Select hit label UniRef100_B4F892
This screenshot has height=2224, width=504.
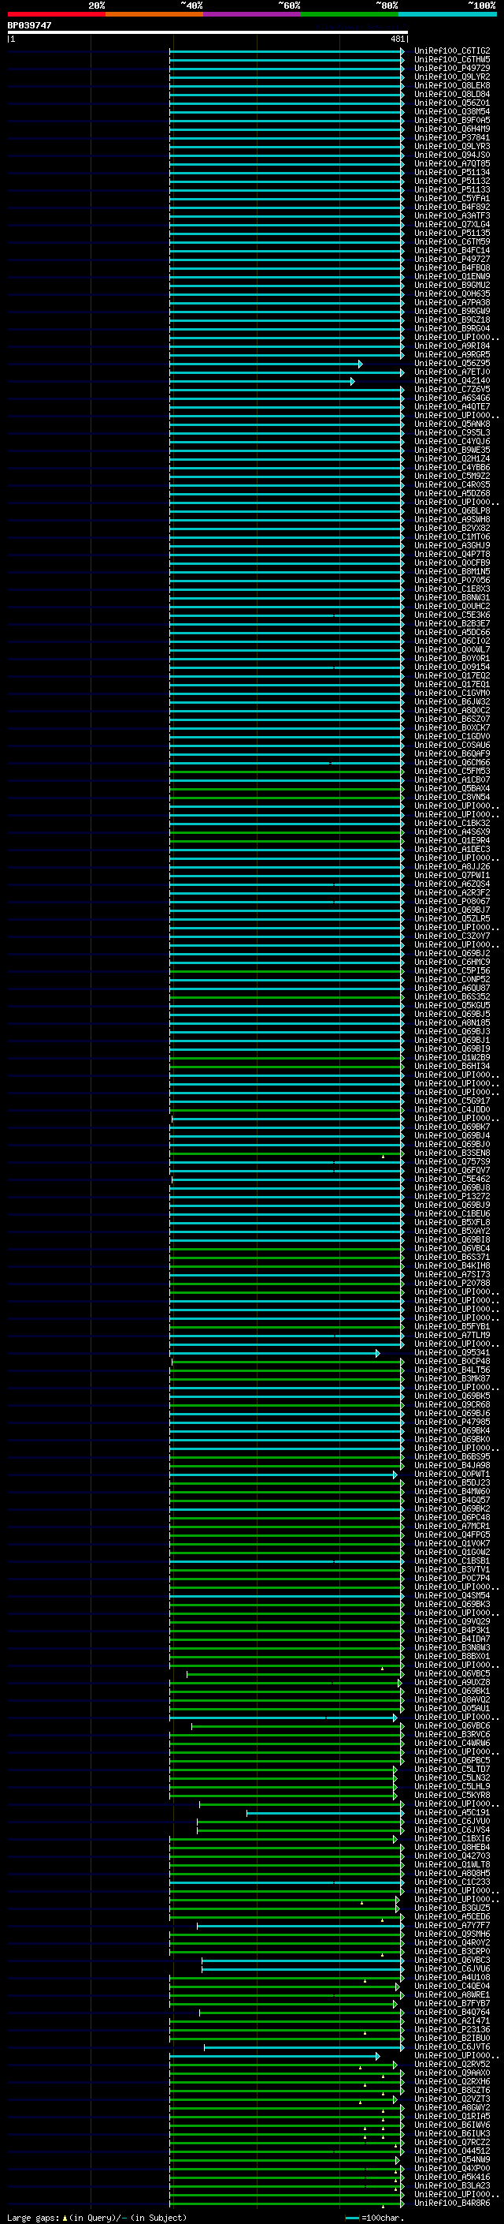point(452,207)
